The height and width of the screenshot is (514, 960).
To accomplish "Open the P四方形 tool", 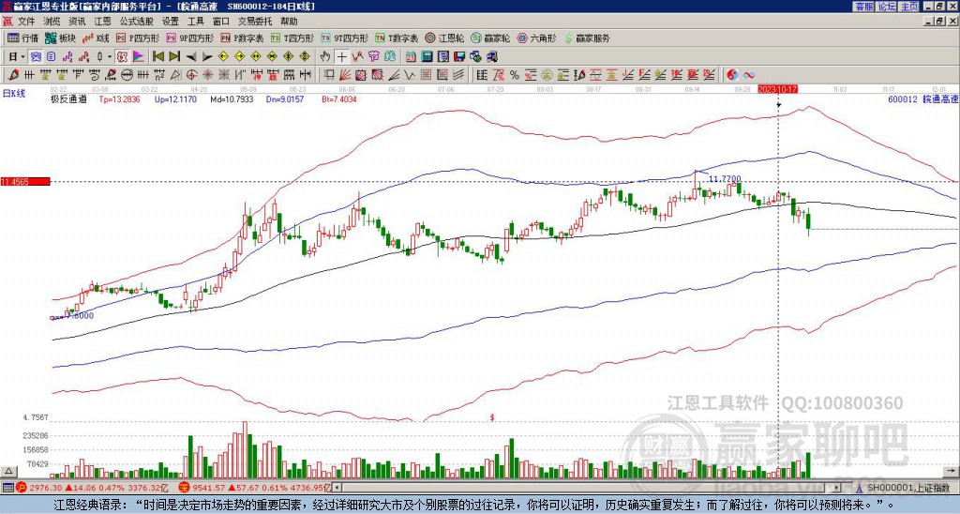I will (x=139, y=38).
